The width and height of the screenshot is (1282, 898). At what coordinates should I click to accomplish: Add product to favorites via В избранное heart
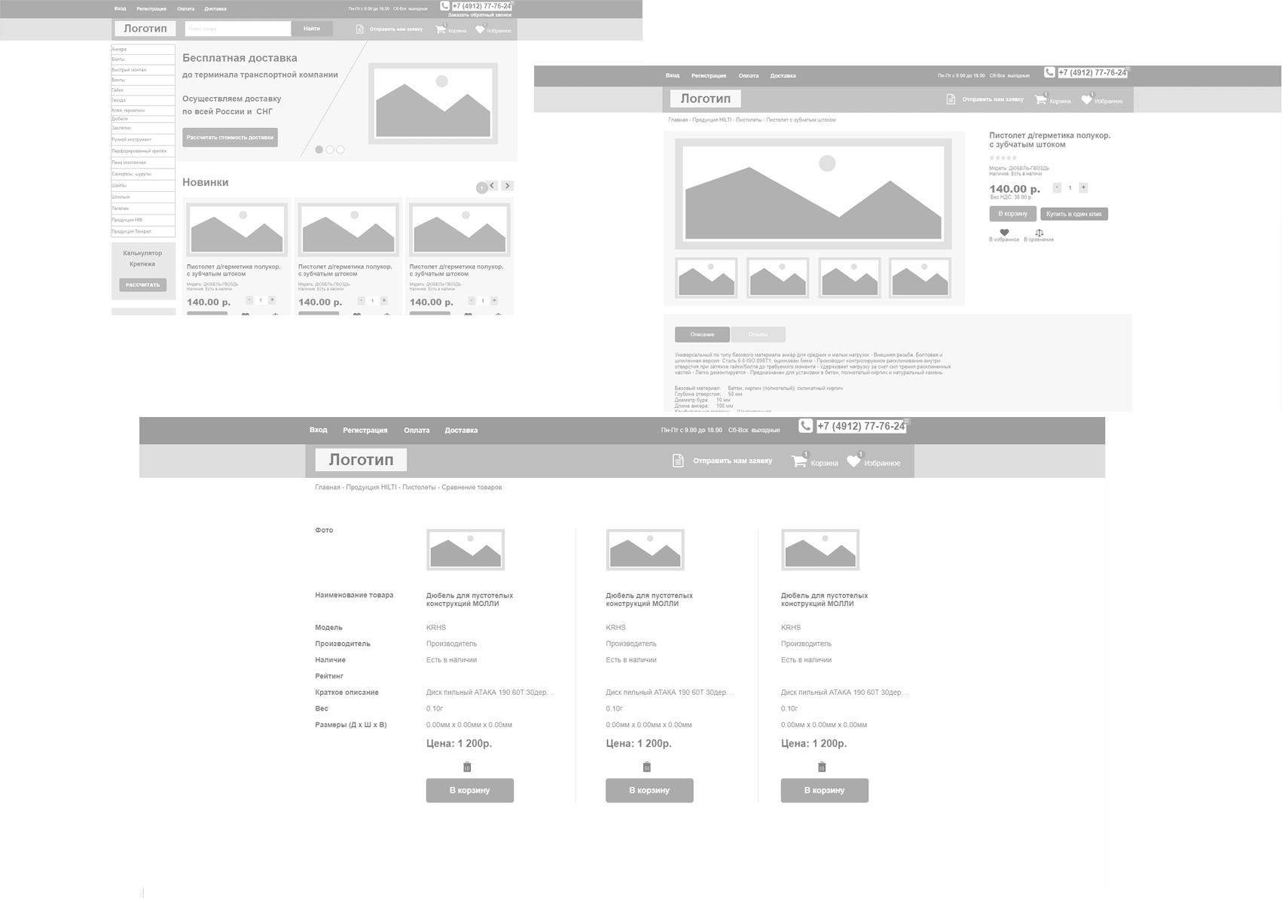pyautogui.click(x=1004, y=233)
